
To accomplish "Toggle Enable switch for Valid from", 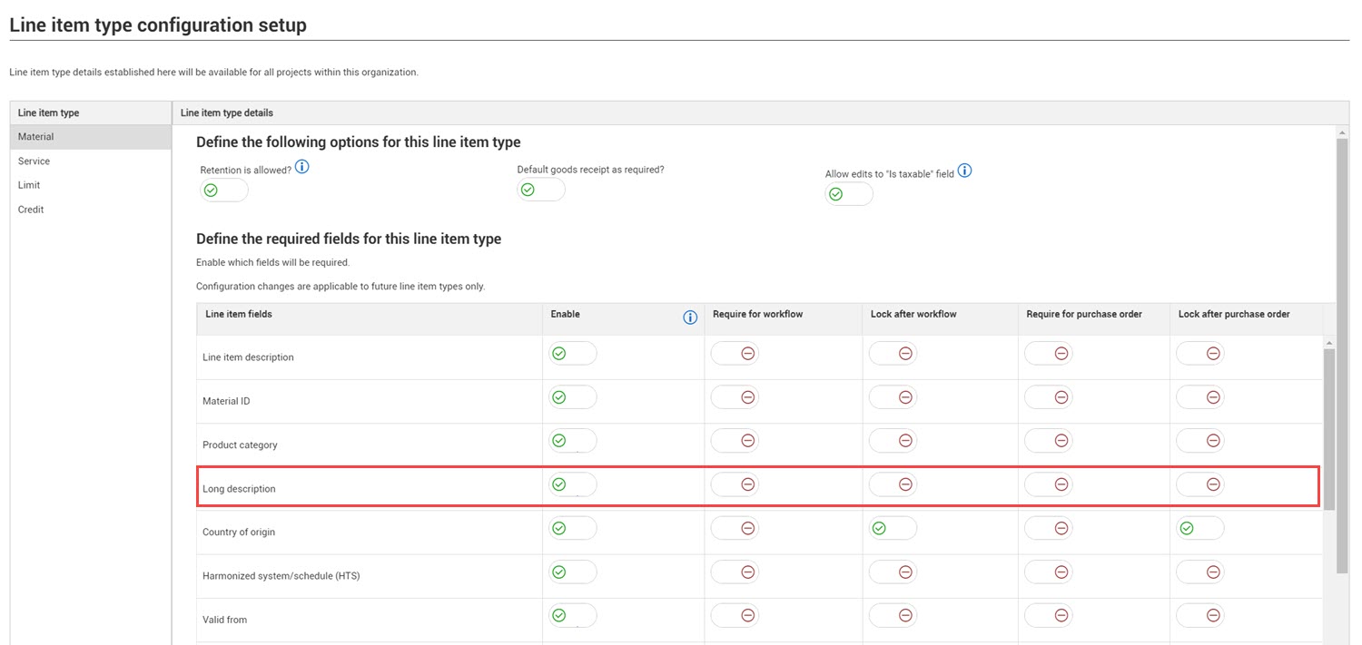I will pos(573,615).
